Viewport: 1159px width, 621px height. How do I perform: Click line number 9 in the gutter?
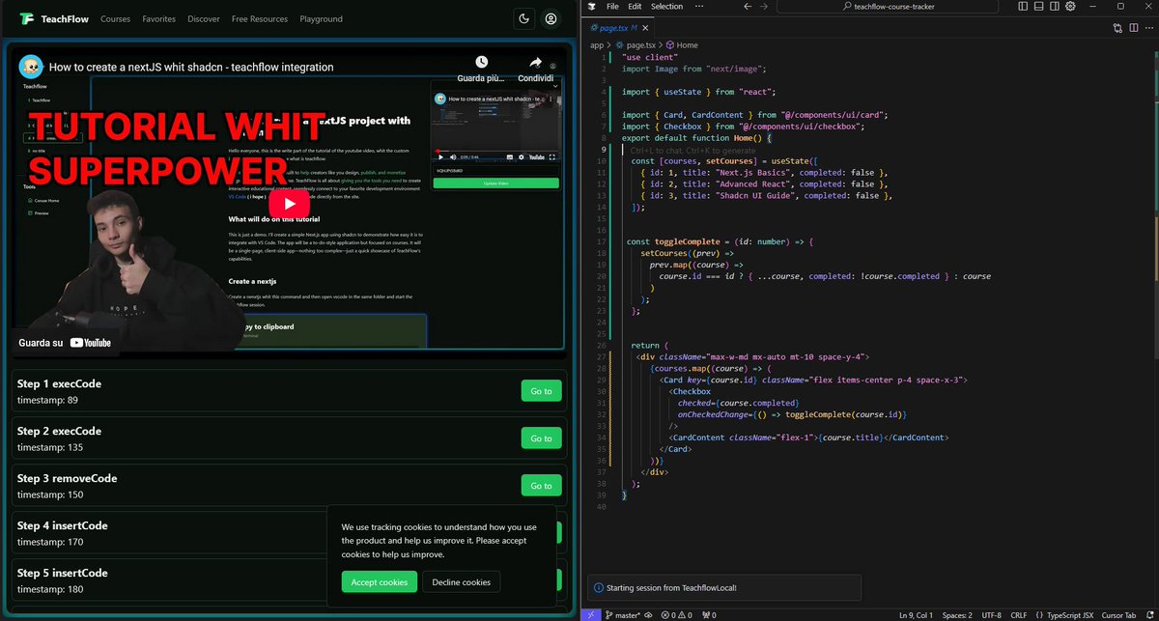tap(603, 150)
